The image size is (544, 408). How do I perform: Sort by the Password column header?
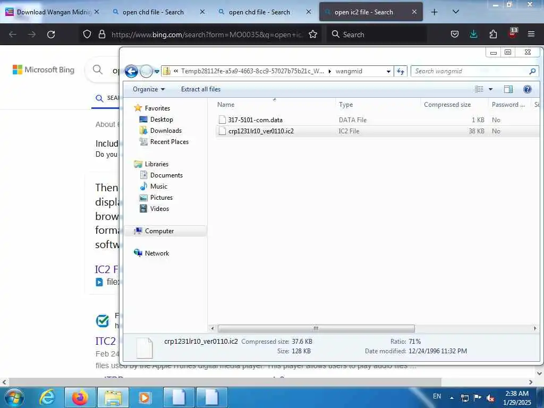pos(509,105)
